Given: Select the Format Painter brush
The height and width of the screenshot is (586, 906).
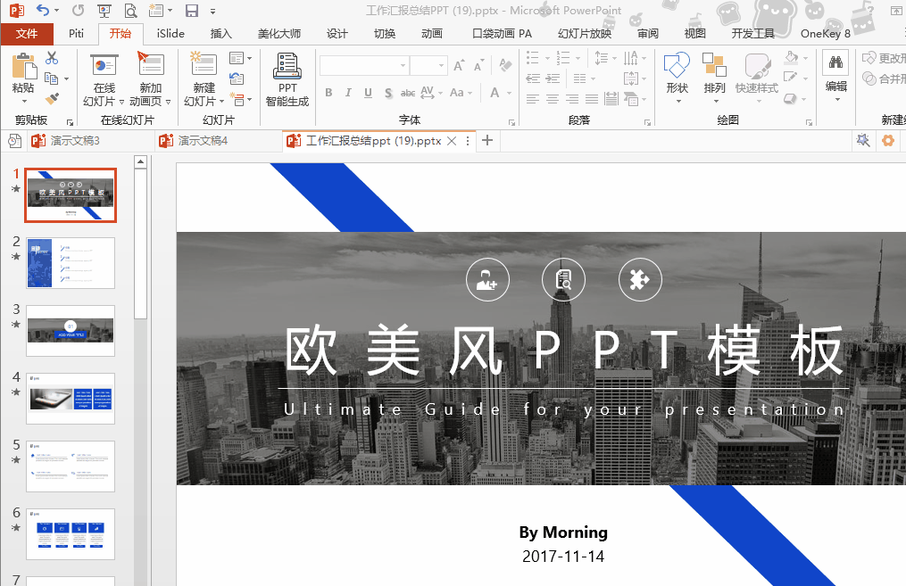Looking at the screenshot, I should [52, 99].
